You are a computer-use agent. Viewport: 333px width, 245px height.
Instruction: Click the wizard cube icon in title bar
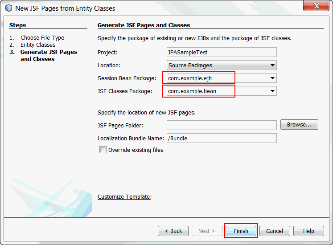pyautogui.click(x=9, y=8)
